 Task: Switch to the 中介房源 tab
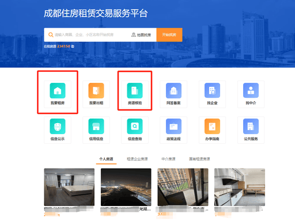pos(168,159)
